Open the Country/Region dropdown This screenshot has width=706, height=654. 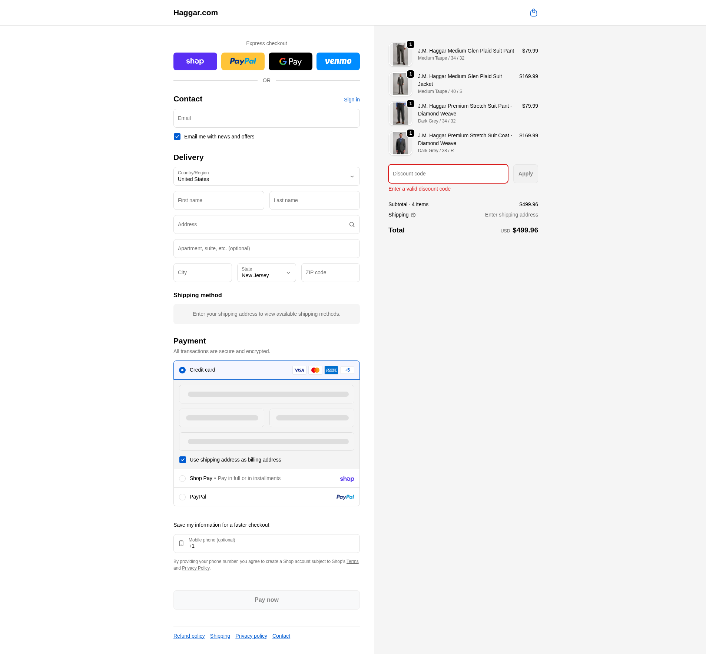(x=266, y=177)
